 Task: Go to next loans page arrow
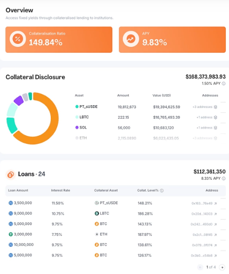click(x=222, y=267)
